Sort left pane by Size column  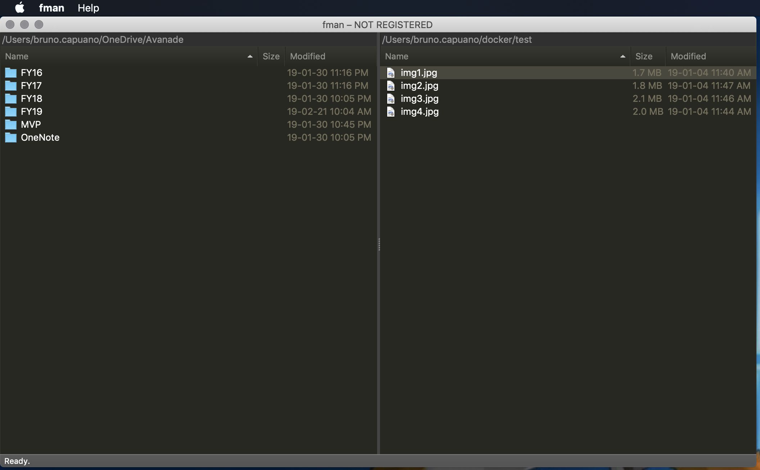(x=271, y=57)
